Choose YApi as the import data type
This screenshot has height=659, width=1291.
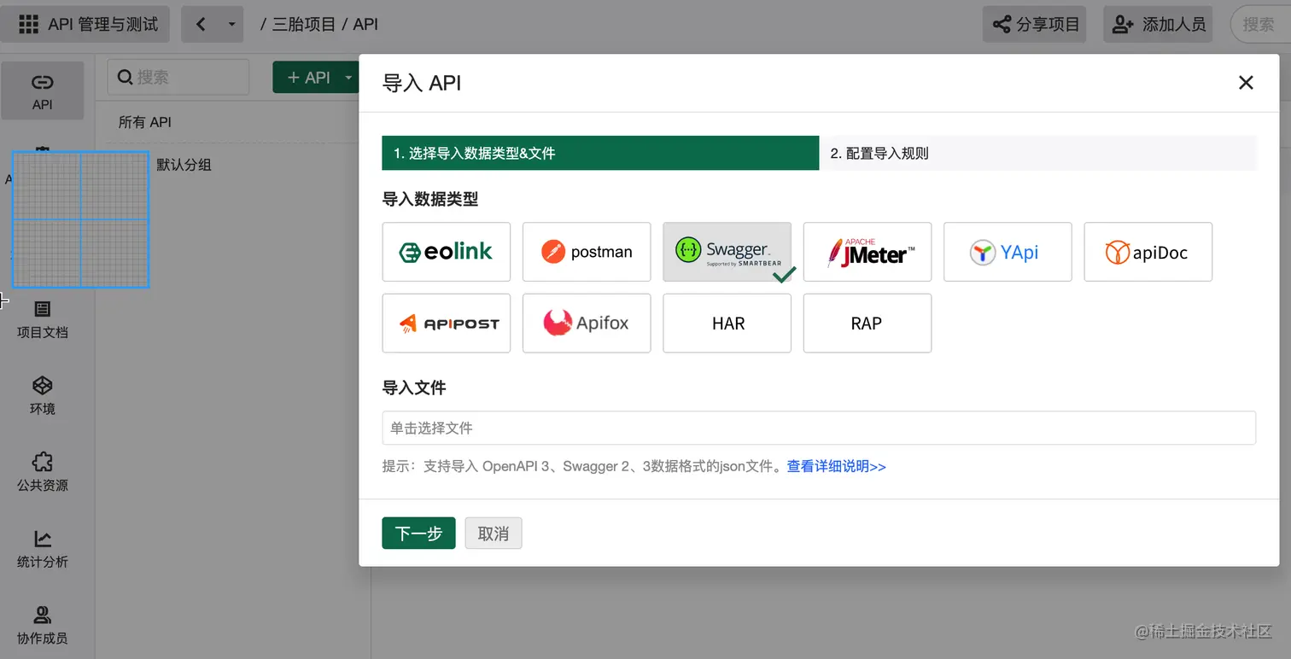coord(1008,252)
